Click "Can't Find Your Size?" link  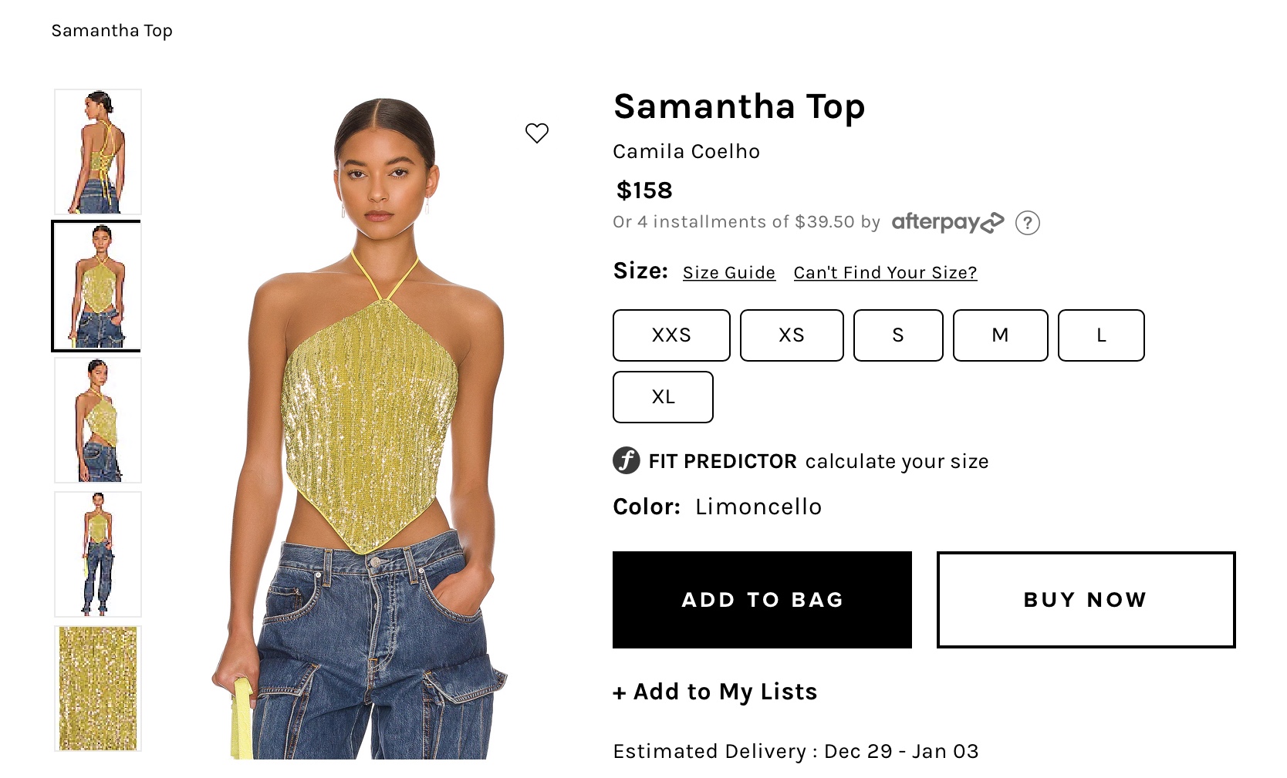885,273
